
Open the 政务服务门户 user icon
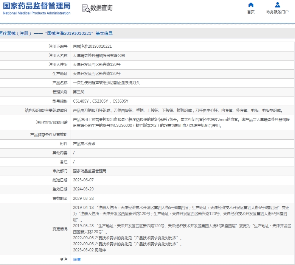[x=278, y=5]
